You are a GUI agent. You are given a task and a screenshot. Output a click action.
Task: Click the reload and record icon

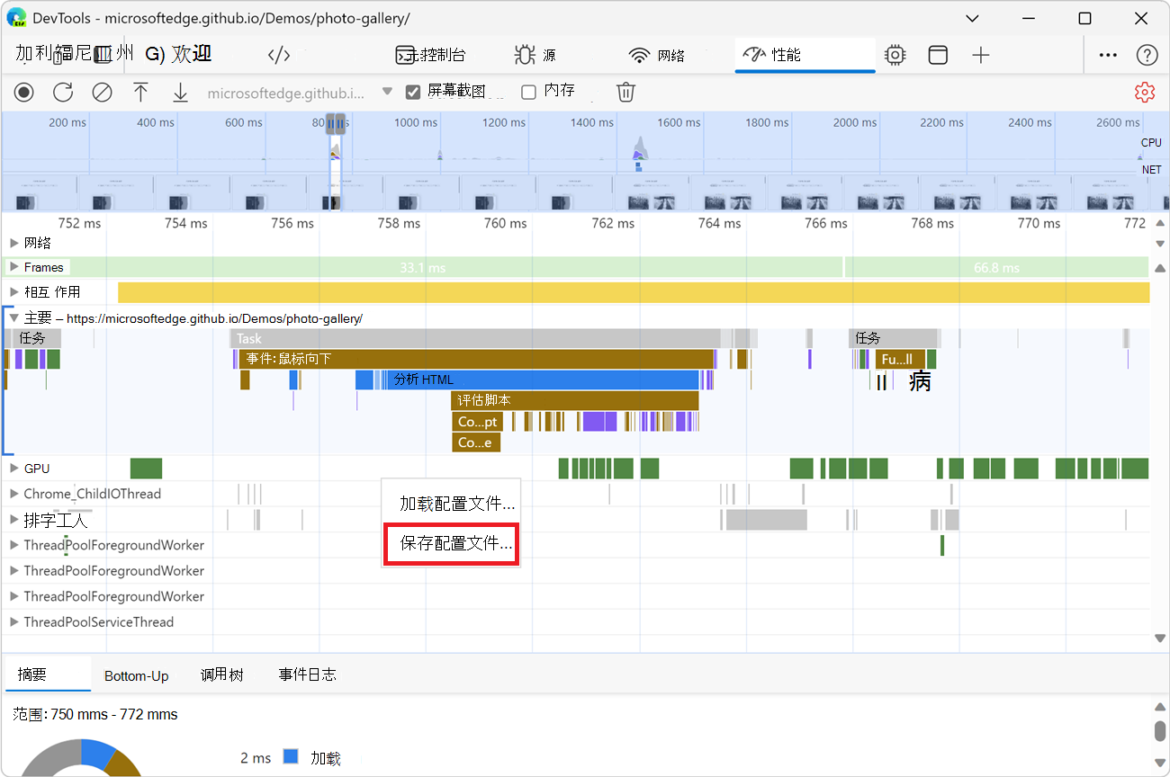[63, 92]
